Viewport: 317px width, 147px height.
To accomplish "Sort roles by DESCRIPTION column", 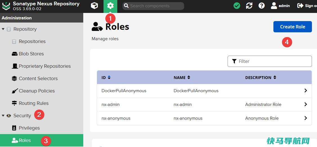I will (260, 78).
